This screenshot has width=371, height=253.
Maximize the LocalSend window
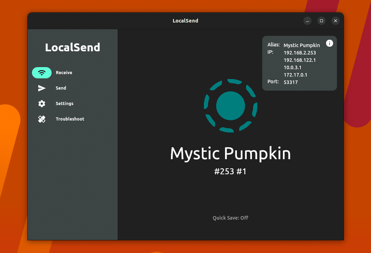pyautogui.click(x=321, y=21)
